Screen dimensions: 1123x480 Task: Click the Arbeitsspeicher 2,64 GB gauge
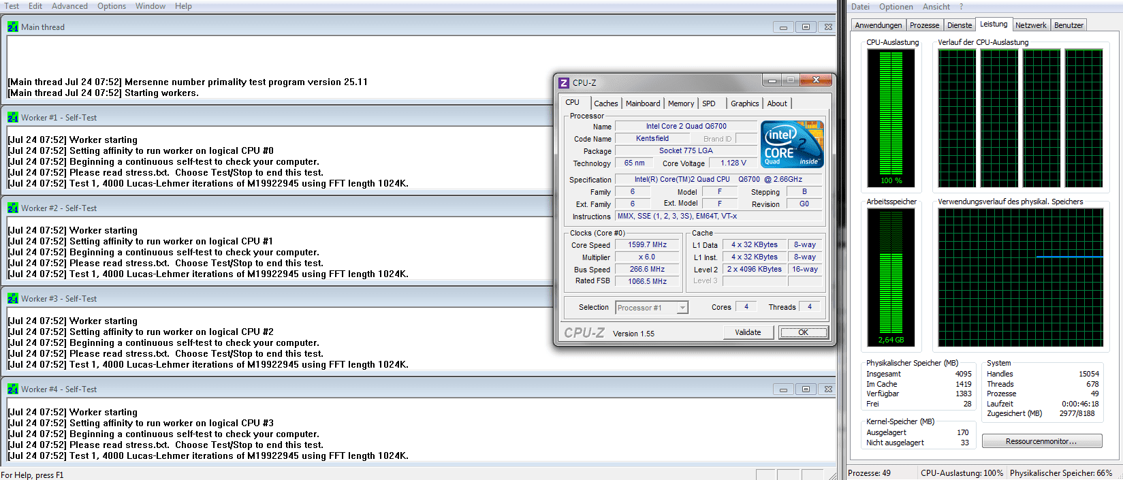[x=891, y=277]
